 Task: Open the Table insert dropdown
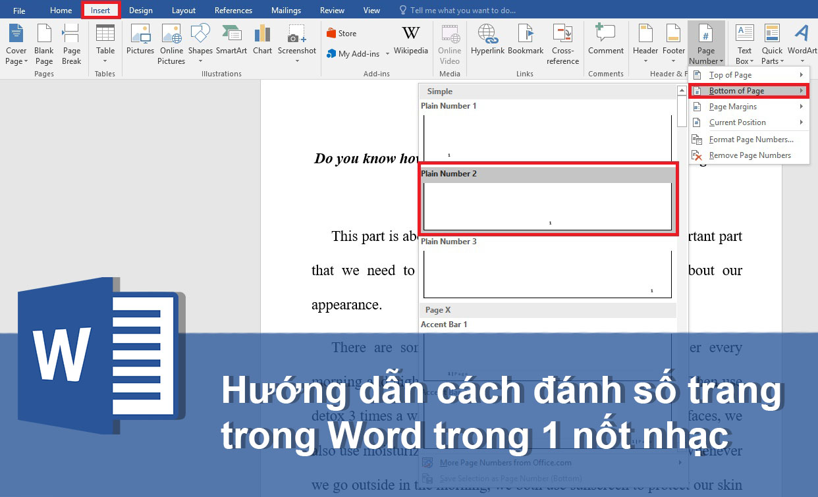coord(105,44)
